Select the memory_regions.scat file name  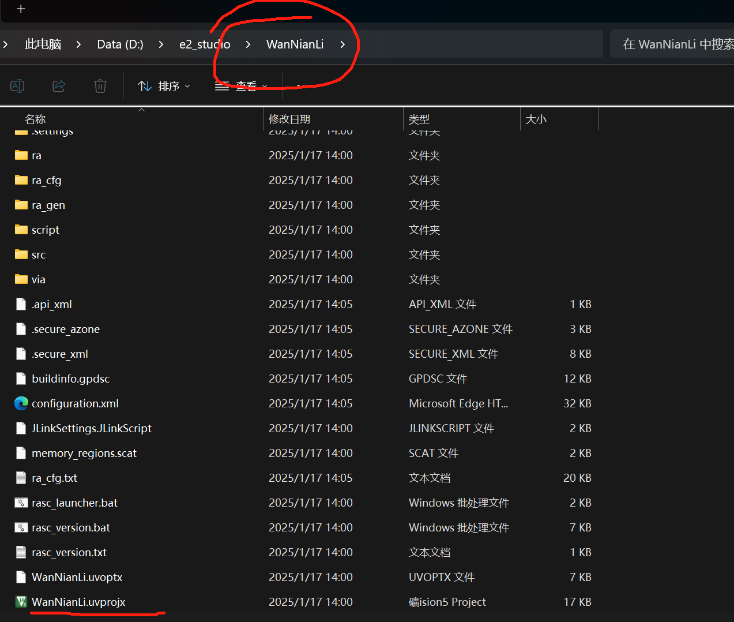84,453
